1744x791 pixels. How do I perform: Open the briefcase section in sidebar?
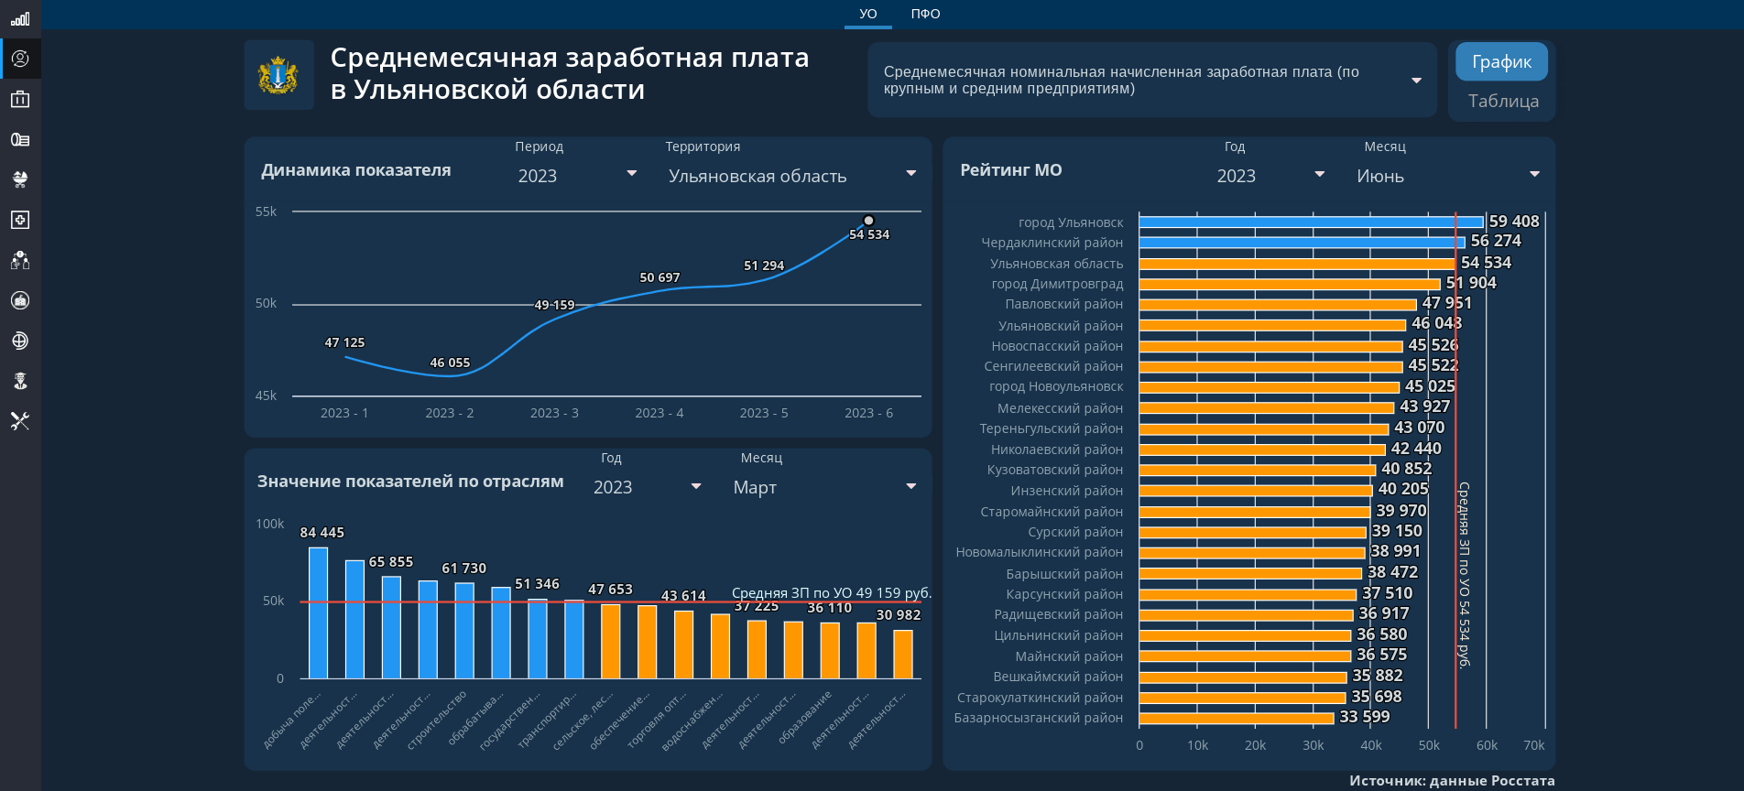point(20,99)
